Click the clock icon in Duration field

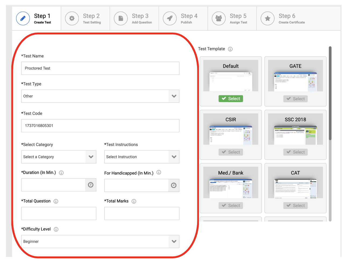(91, 185)
